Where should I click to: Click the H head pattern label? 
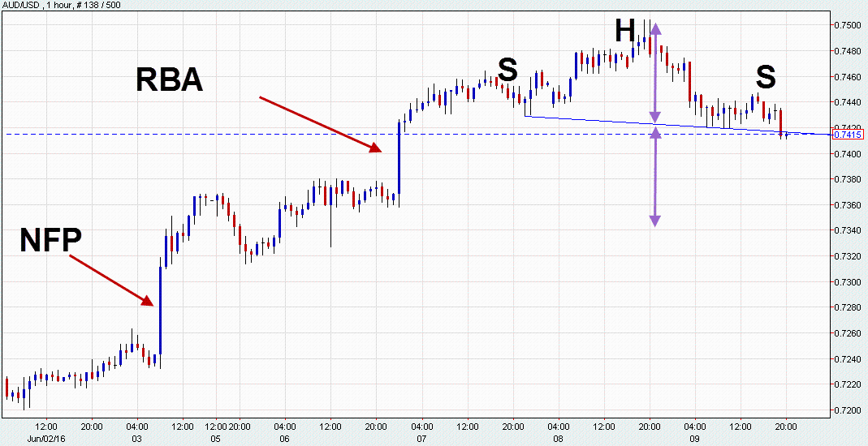coord(624,31)
